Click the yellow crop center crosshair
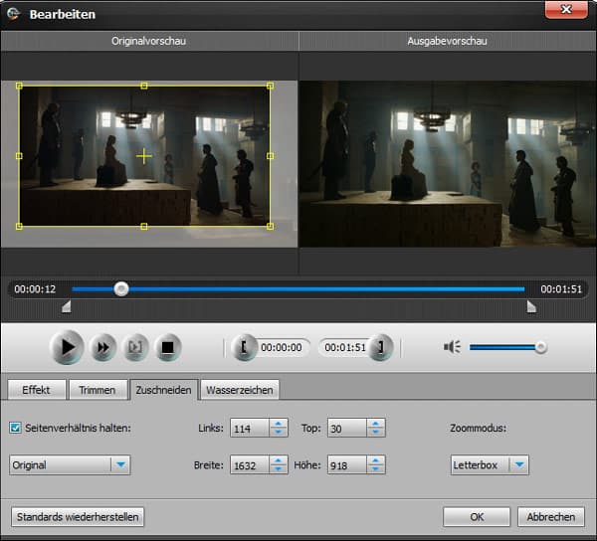This screenshot has width=597, height=541. [144, 156]
